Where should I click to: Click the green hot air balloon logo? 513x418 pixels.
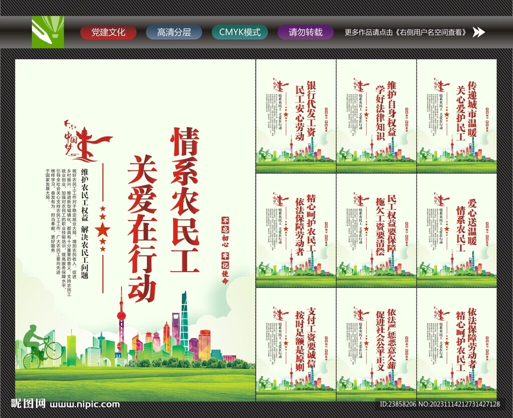48,31
